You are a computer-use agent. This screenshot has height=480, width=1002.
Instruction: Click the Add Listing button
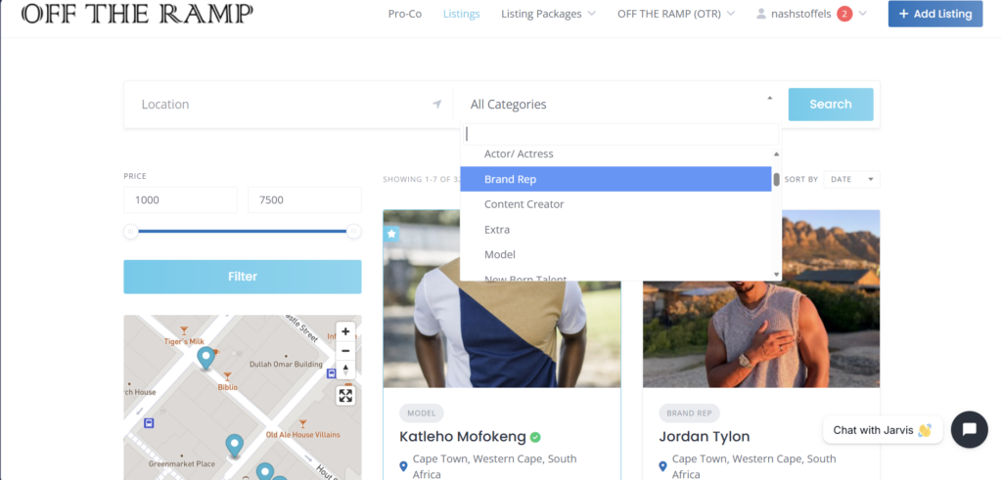point(934,14)
